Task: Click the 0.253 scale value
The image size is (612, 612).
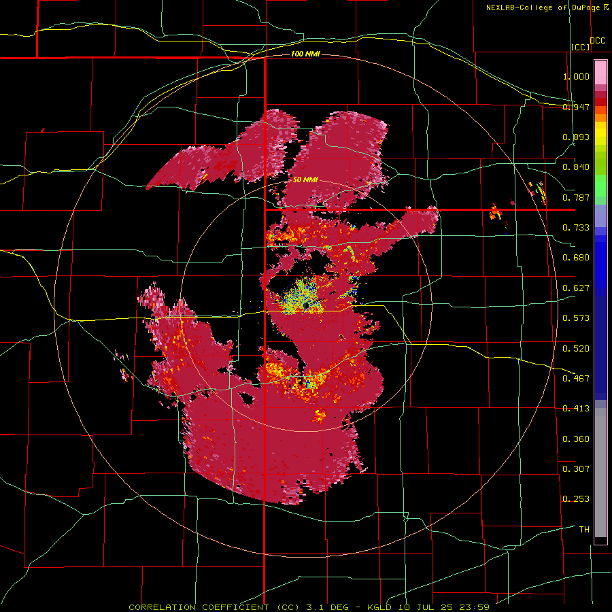Action: [576, 499]
